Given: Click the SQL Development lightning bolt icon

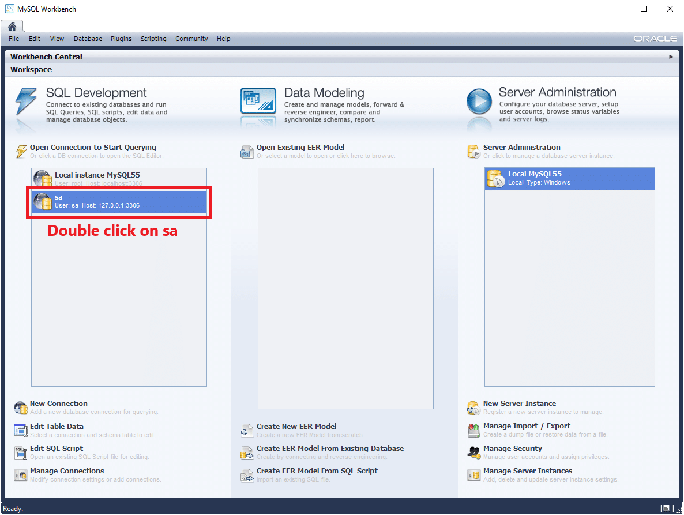Looking at the screenshot, I should click(x=26, y=101).
